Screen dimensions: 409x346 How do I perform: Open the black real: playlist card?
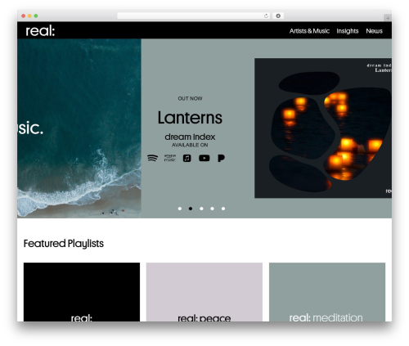82,292
